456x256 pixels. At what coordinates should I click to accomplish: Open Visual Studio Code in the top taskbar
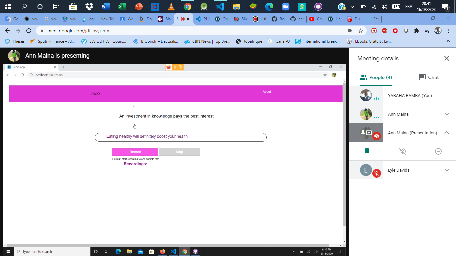[x=220, y=6]
